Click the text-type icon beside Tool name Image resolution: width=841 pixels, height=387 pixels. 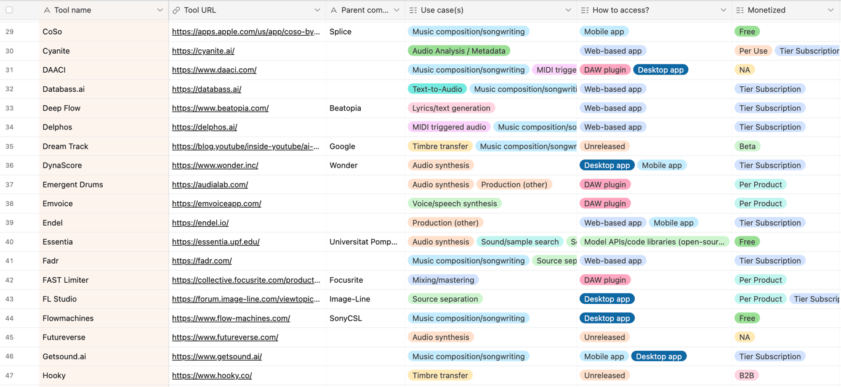coord(47,10)
